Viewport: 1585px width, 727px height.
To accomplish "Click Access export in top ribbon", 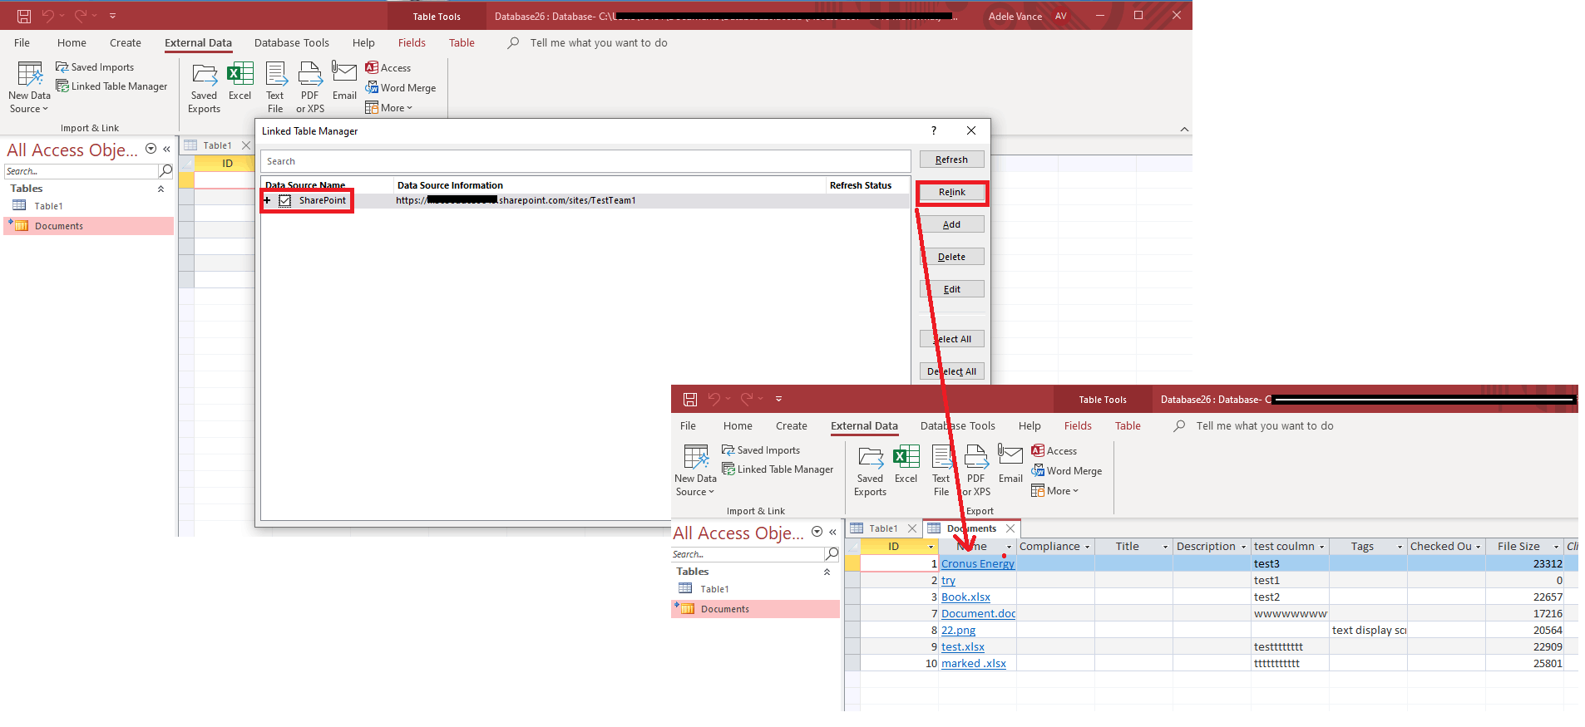I will click(x=388, y=68).
